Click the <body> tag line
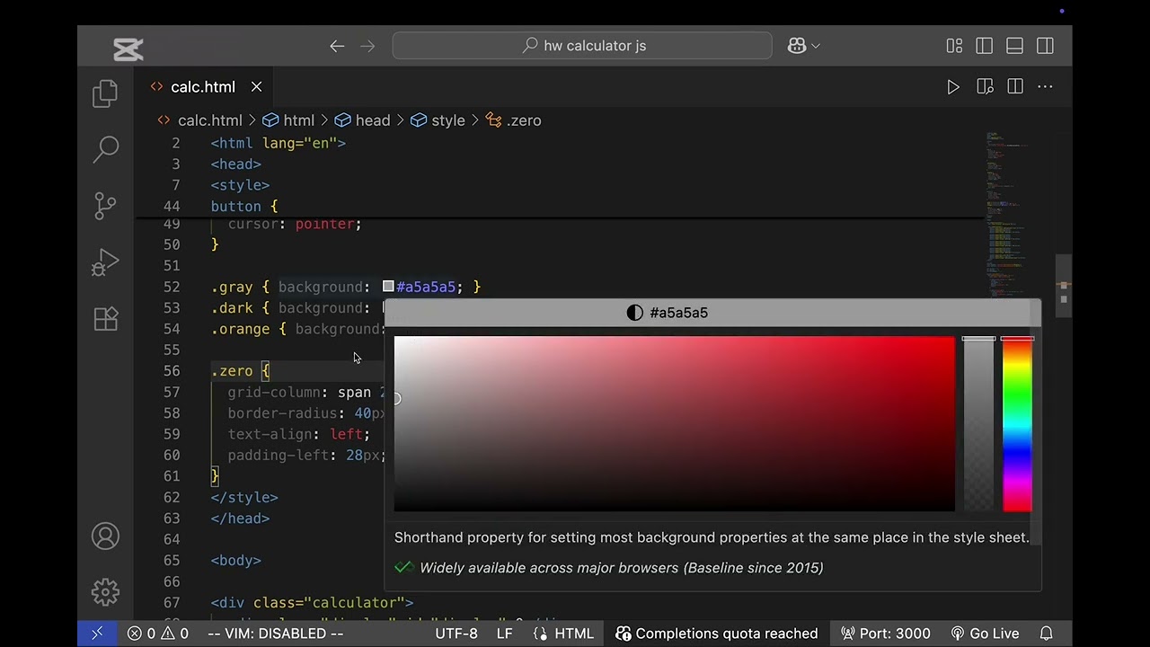 (x=235, y=560)
